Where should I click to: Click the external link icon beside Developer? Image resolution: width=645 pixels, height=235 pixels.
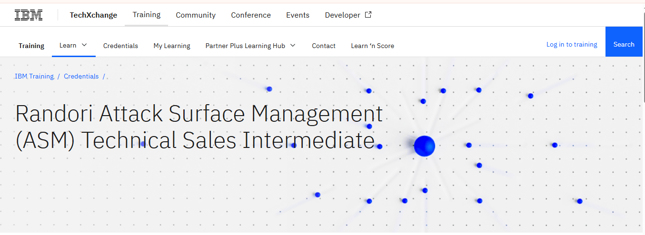(x=368, y=15)
